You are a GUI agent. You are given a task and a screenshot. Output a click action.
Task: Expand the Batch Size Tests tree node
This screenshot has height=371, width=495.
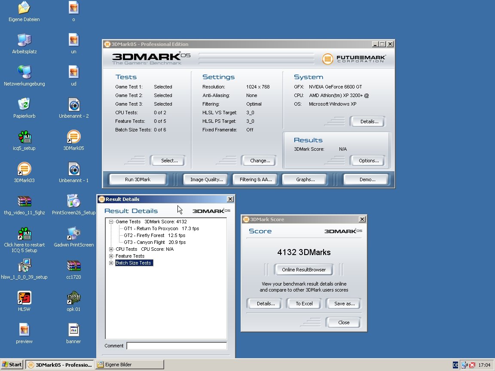coord(111,263)
